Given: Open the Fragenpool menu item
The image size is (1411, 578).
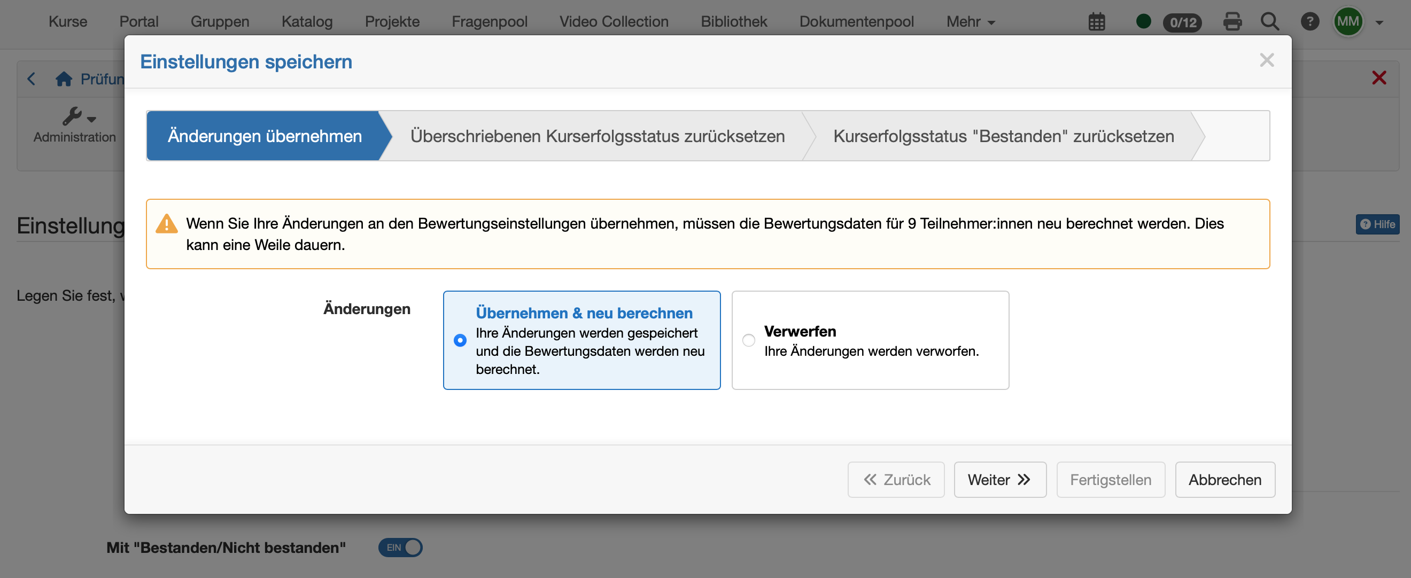Looking at the screenshot, I should coord(489,22).
